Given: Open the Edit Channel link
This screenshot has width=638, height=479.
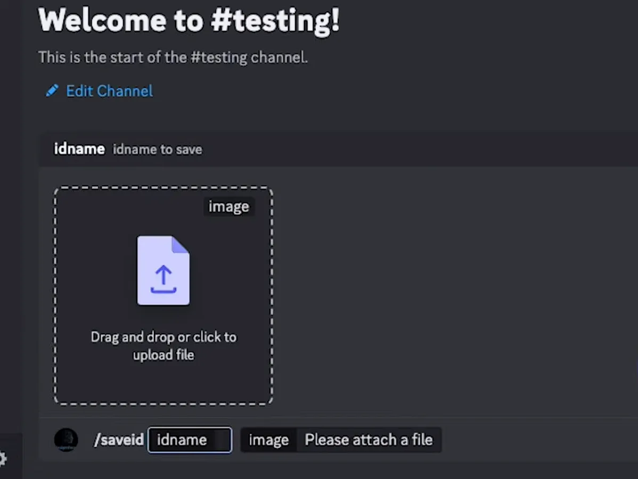Looking at the screenshot, I should pos(109,91).
